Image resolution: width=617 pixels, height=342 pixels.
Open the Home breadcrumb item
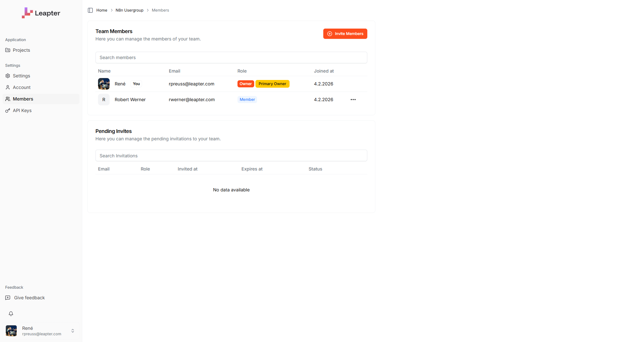(102, 10)
